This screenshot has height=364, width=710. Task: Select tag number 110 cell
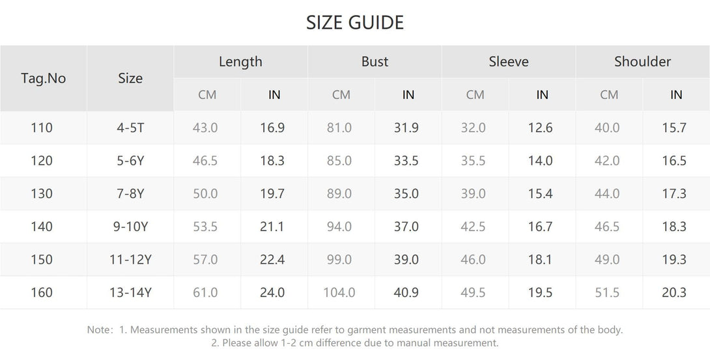point(42,128)
